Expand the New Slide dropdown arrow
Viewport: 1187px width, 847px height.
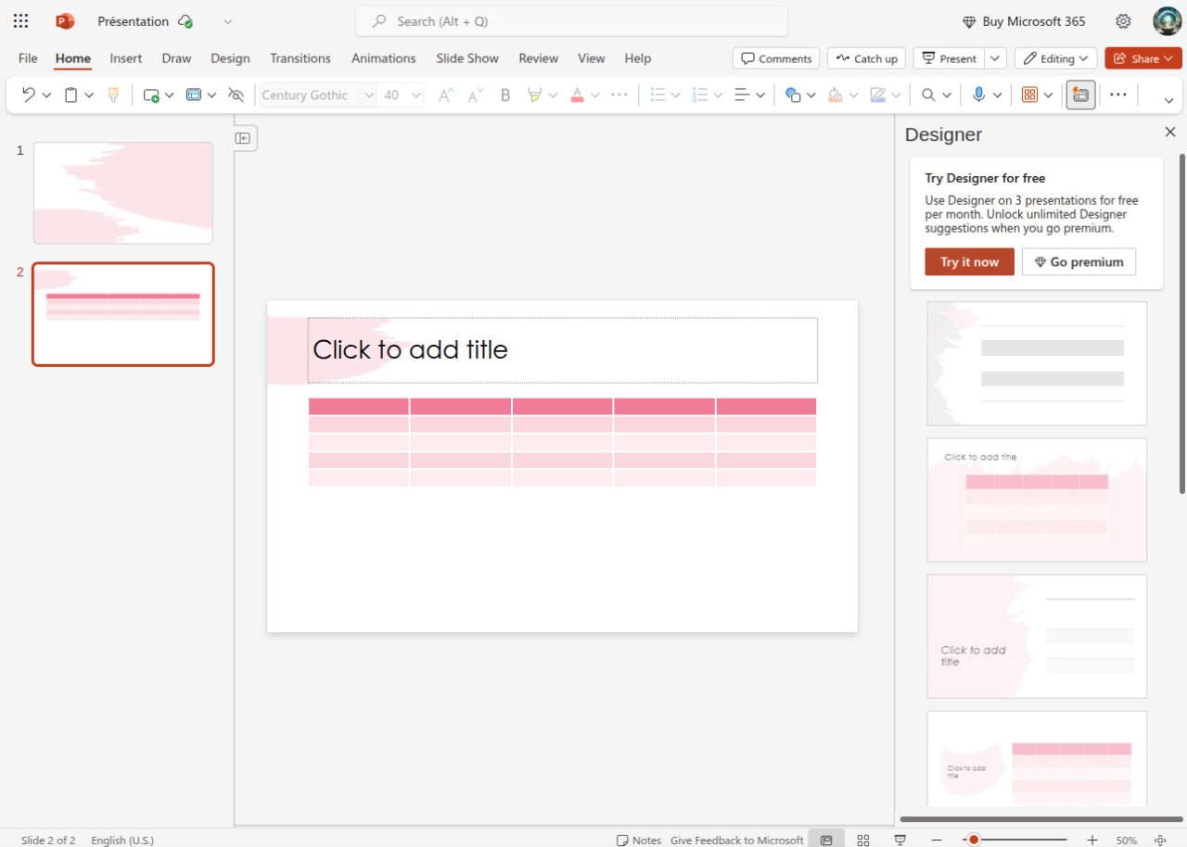[x=170, y=95]
